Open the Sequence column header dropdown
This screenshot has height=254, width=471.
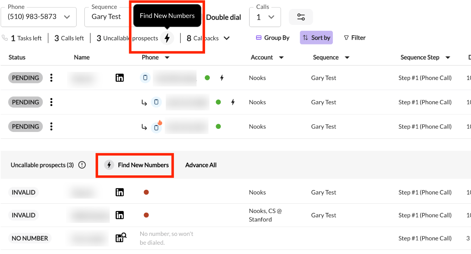347,57
